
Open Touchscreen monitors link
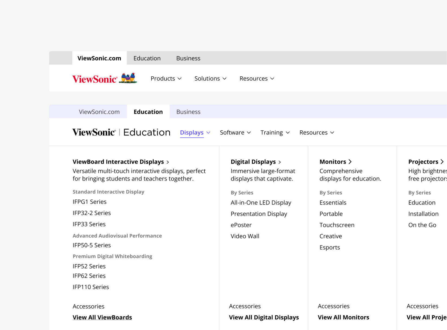(x=337, y=225)
